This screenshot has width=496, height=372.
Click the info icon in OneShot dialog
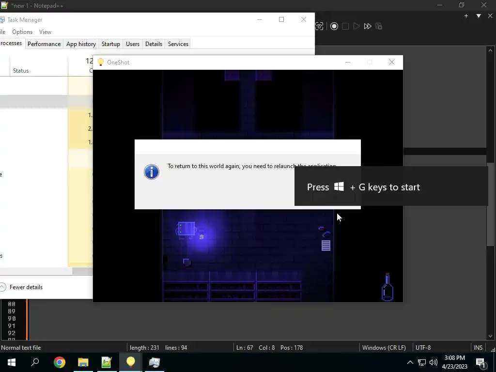152,172
